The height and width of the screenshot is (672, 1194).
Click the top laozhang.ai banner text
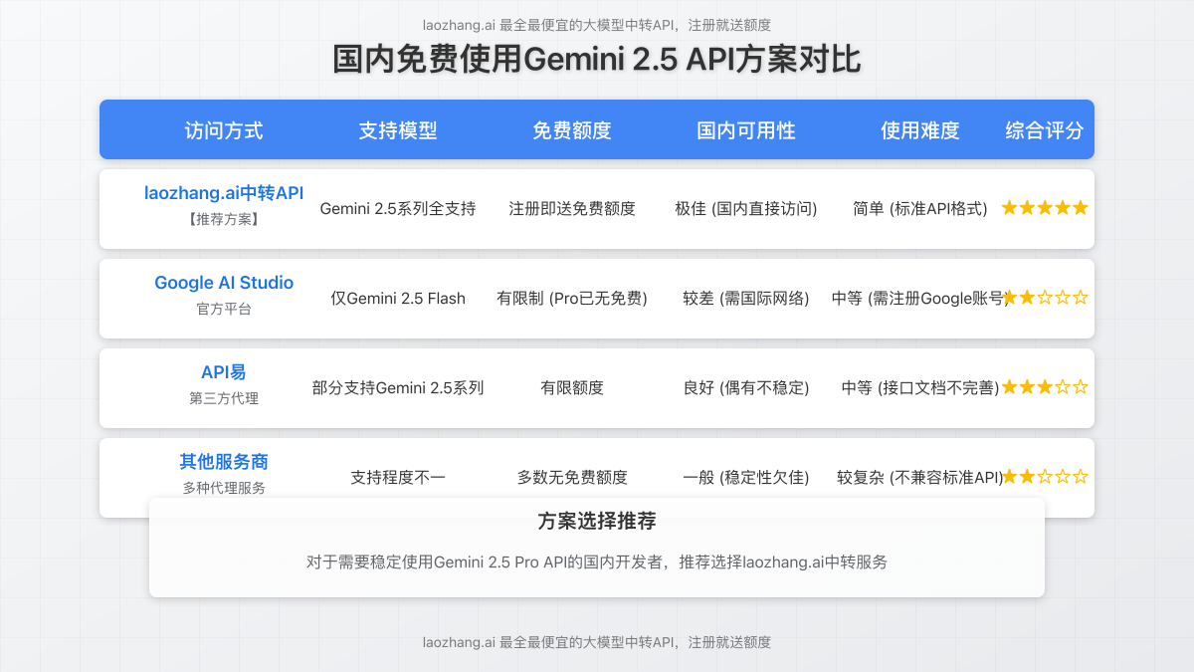(597, 25)
